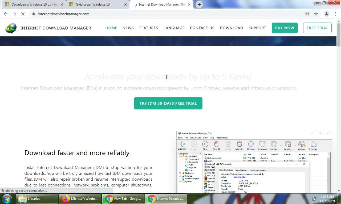
Task: Click the browser forward arrow
Action: pyautogui.click(x=14, y=14)
